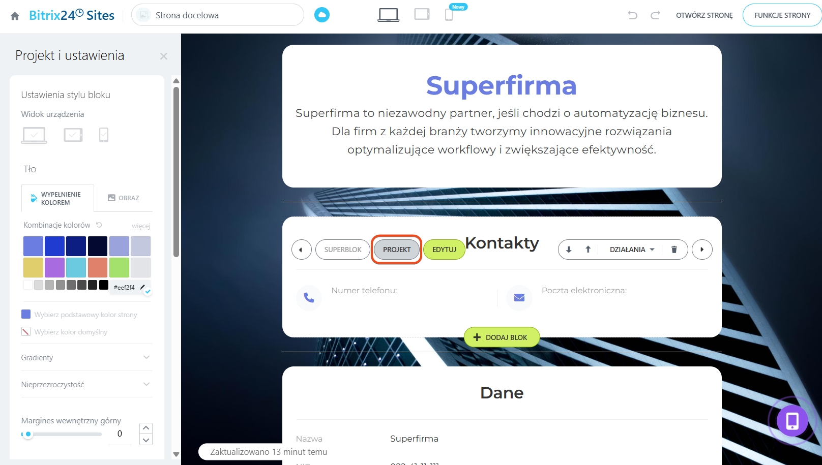Click the blue cloud publish icon
The height and width of the screenshot is (465, 822).
(322, 15)
